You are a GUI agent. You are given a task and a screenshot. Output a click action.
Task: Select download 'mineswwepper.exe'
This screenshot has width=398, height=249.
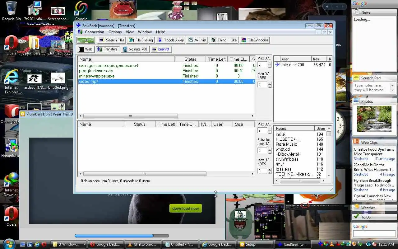coord(166,76)
